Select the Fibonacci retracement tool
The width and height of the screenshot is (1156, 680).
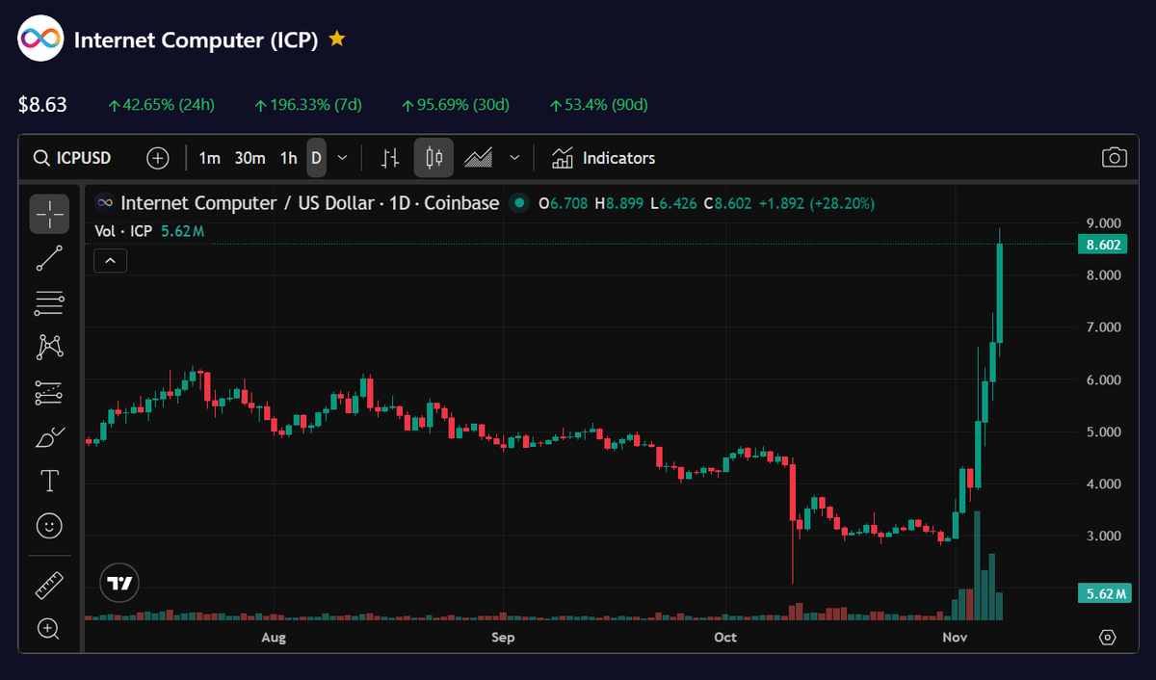pos(49,304)
